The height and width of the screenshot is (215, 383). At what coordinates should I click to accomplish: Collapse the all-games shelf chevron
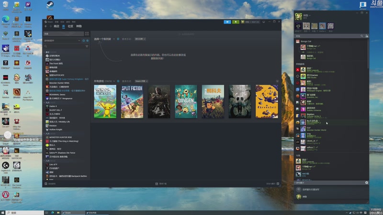(277, 81)
